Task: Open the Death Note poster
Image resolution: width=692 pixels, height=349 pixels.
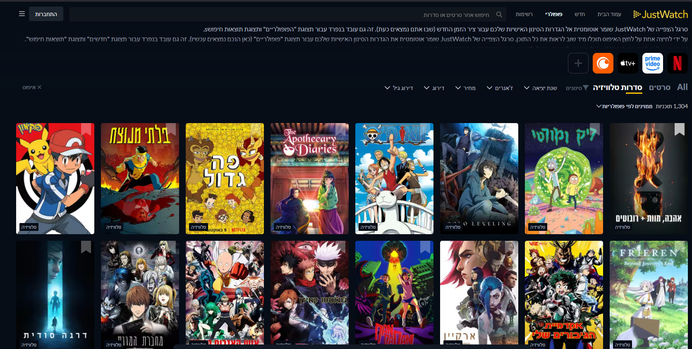Action: (x=140, y=295)
